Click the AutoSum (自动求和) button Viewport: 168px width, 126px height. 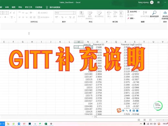132,12
